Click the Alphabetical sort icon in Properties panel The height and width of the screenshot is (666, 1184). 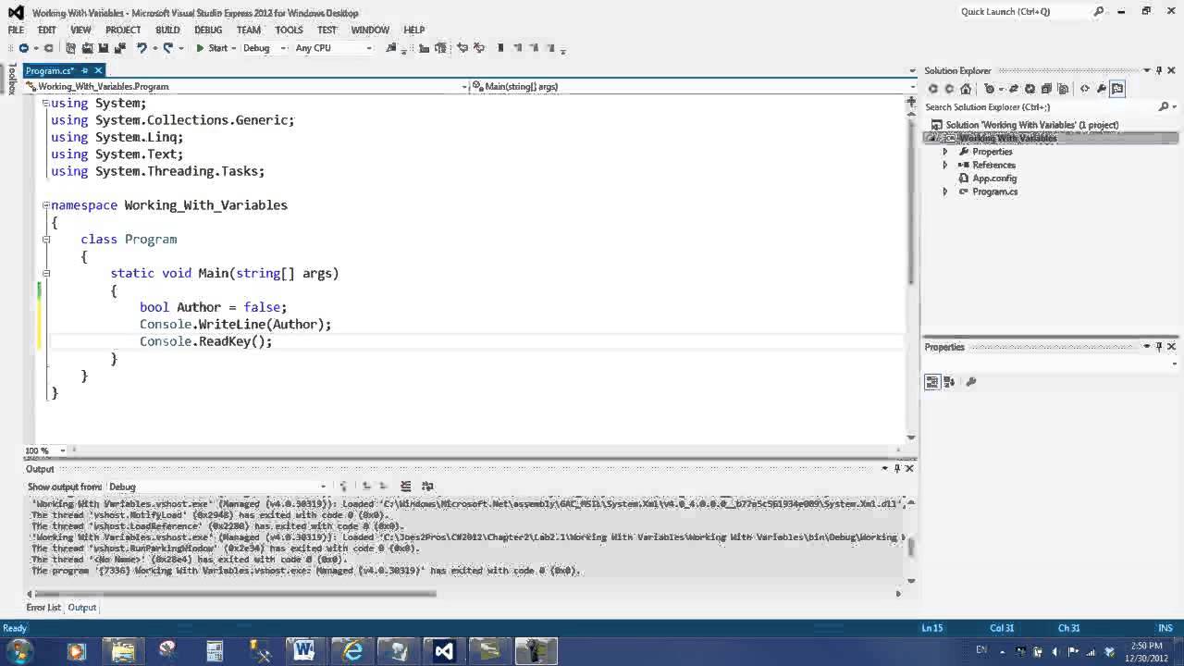(950, 382)
